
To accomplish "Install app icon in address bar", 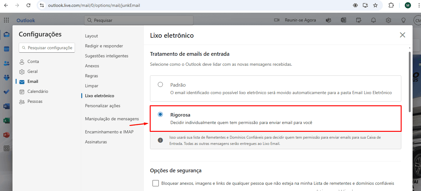I will point(365,5).
